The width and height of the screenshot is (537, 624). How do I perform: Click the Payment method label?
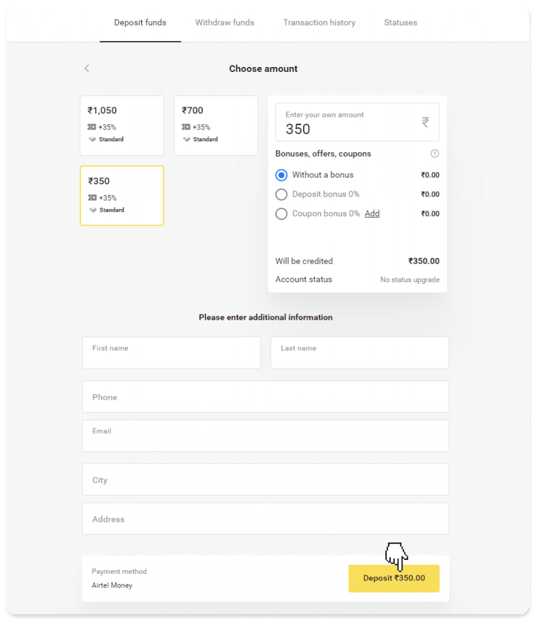(x=119, y=571)
